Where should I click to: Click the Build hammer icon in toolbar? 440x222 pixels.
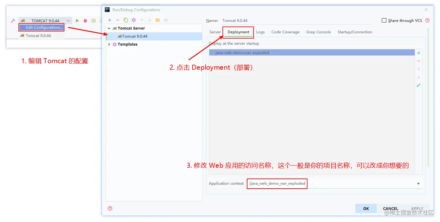click(x=13, y=21)
